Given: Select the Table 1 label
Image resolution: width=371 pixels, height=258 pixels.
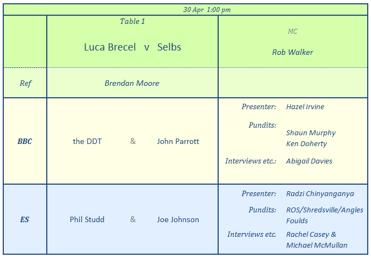Looking at the screenshot, I should (x=132, y=22).
